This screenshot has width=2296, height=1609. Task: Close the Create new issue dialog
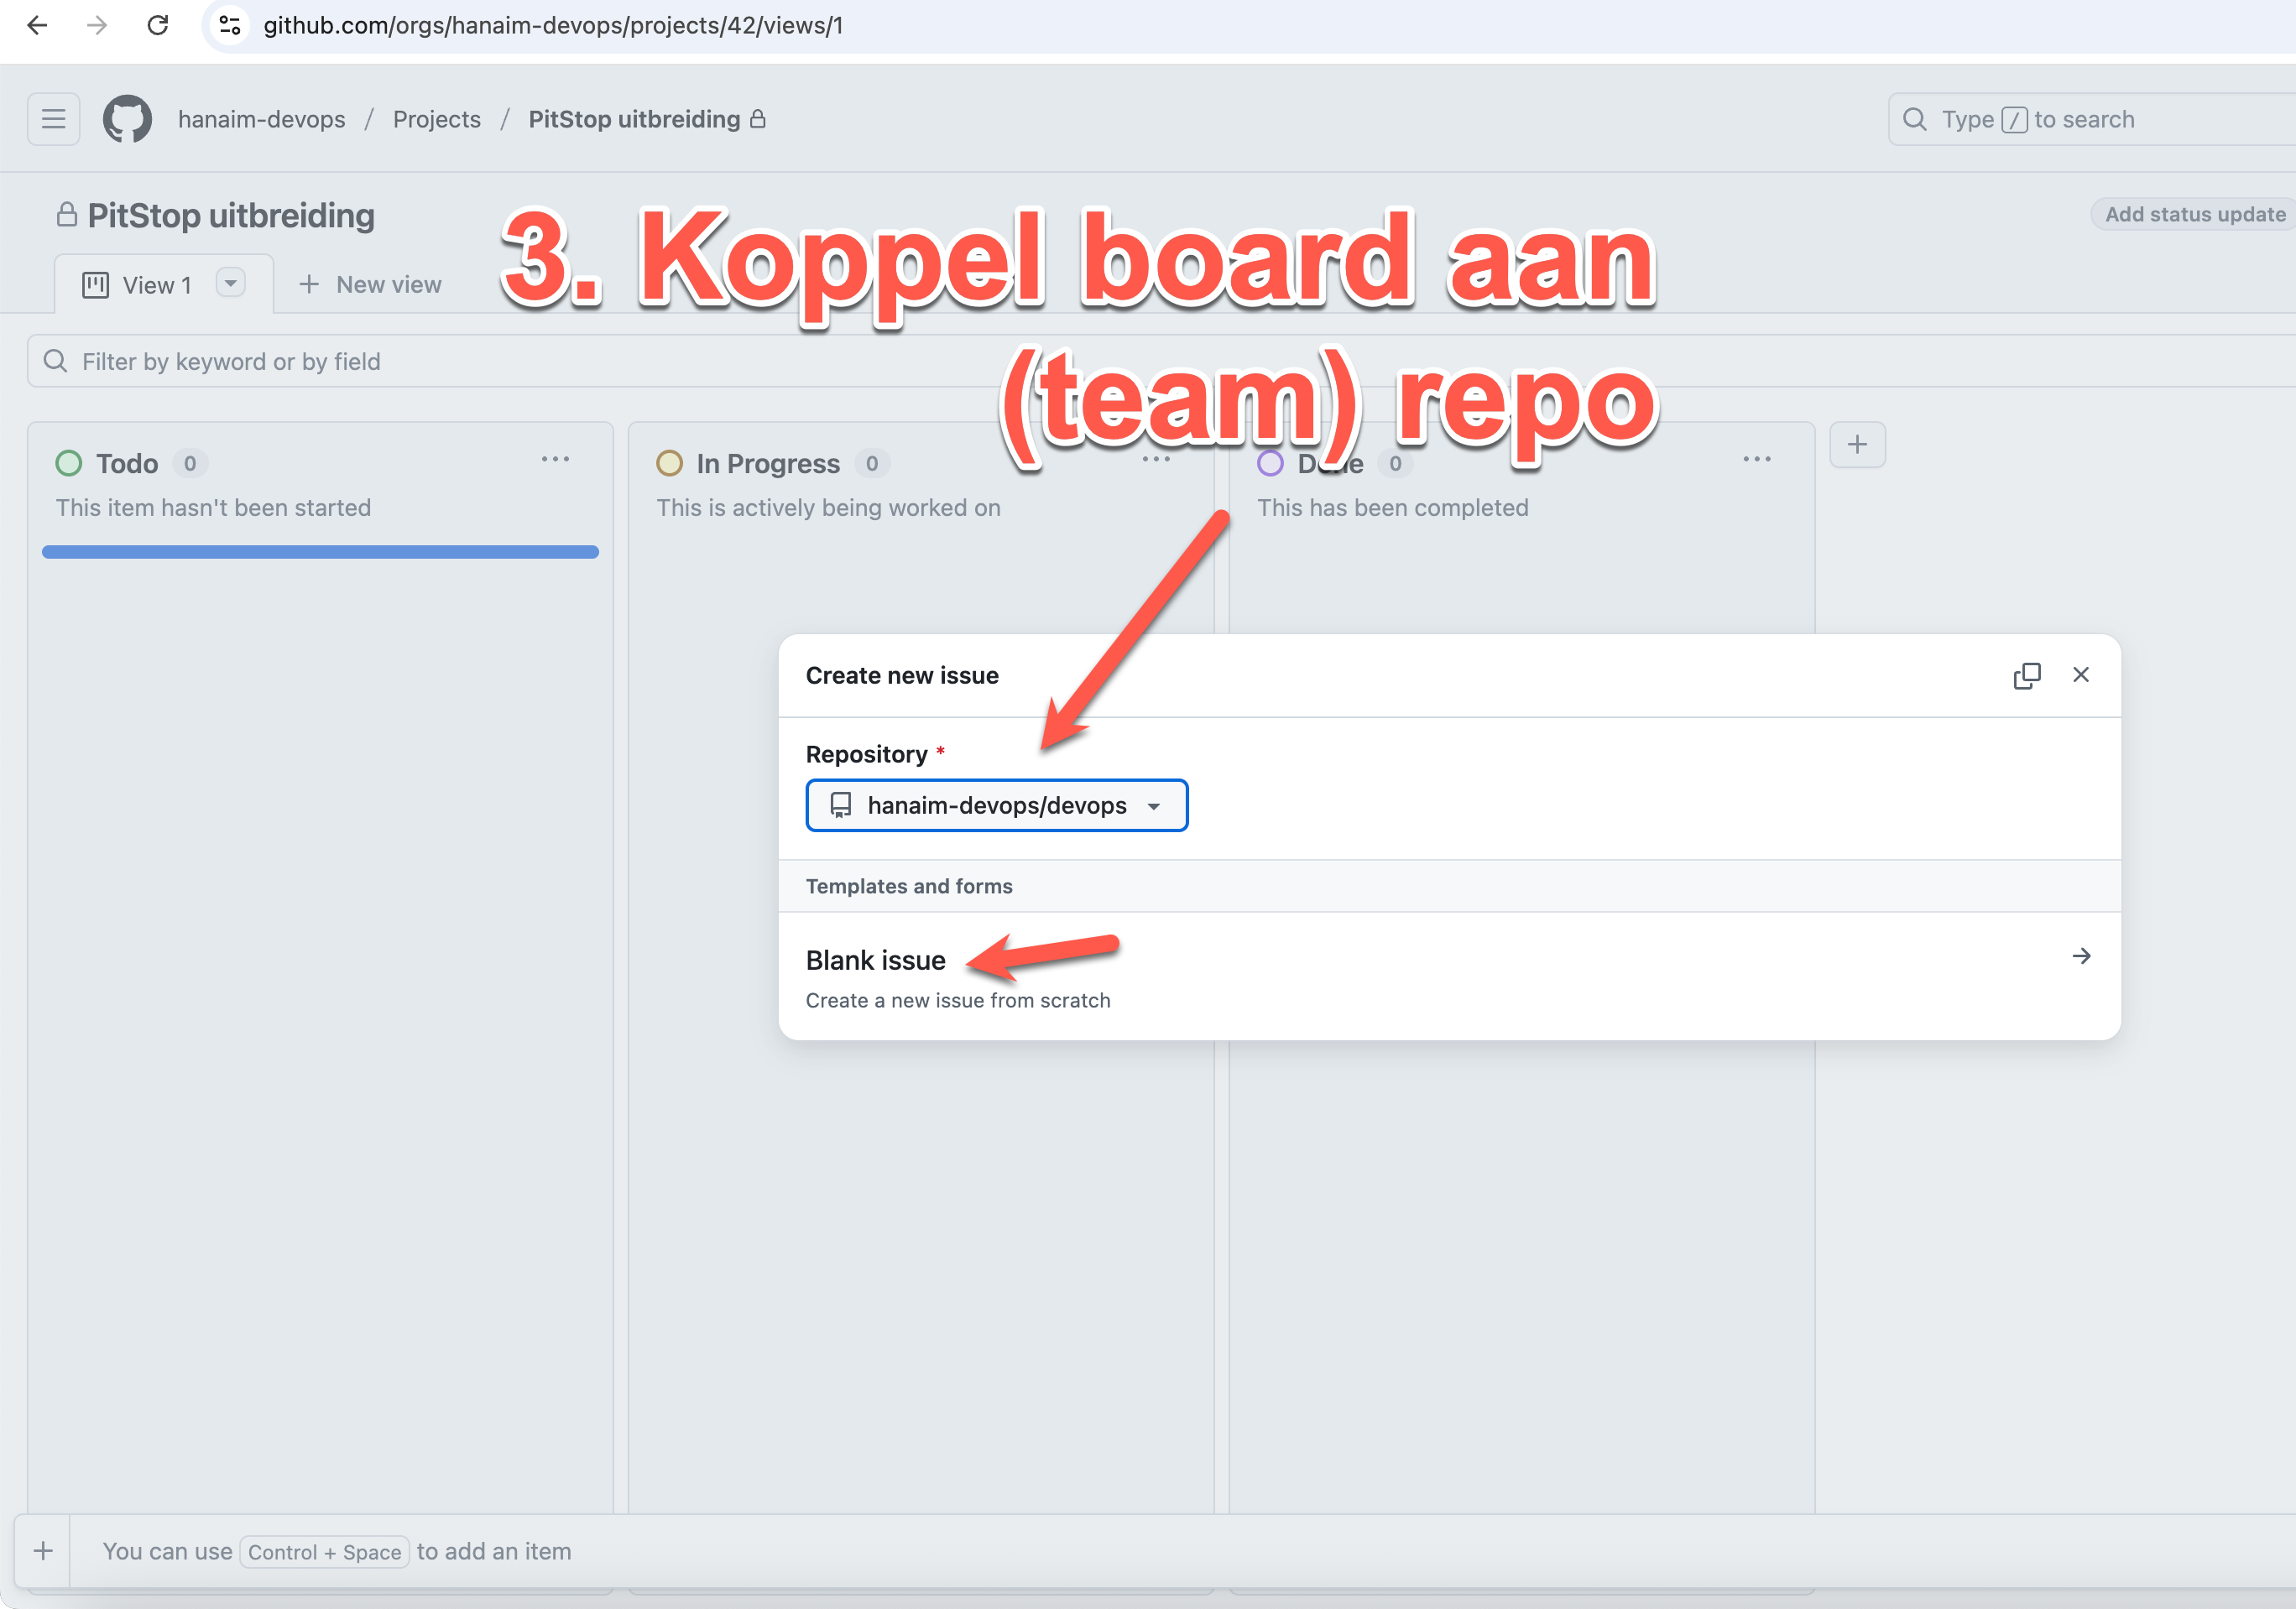tap(2081, 674)
